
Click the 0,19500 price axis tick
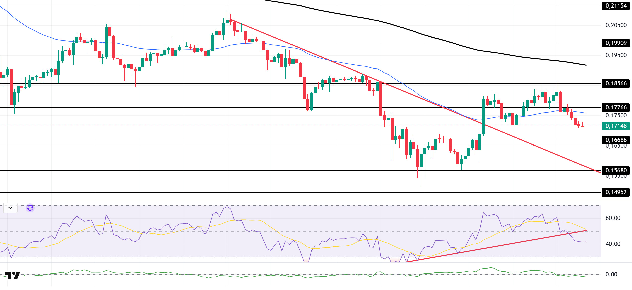click(x=616, y=55)
